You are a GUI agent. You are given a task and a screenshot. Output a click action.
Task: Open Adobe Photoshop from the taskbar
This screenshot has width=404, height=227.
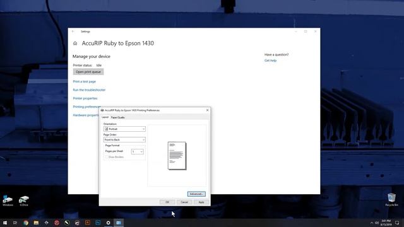[x=98, y=223]
